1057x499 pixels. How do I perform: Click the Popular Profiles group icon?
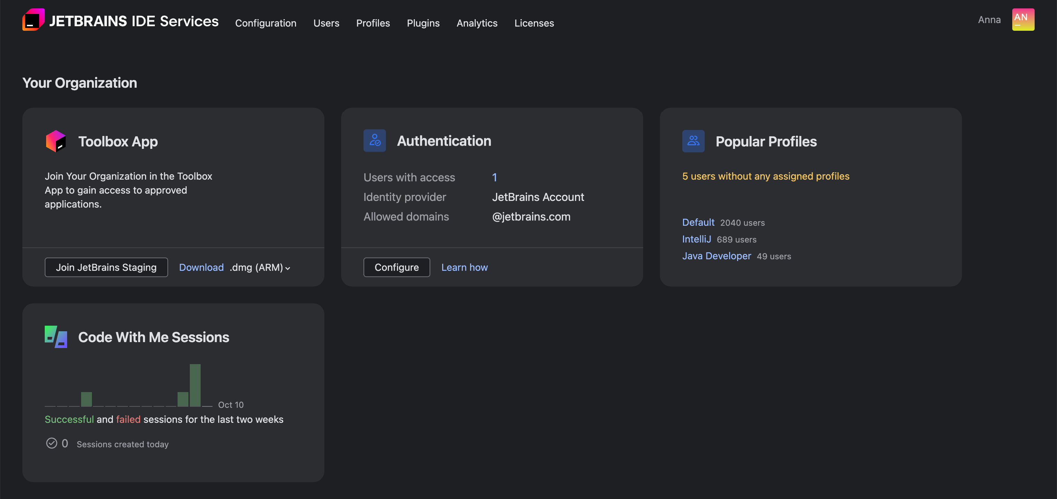693,141
